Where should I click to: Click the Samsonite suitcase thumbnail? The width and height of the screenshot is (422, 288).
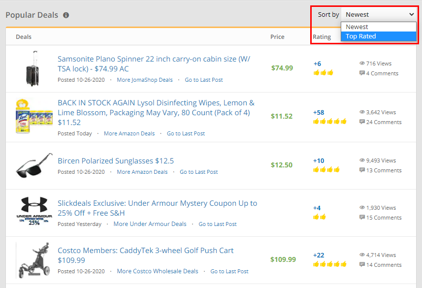coord(32,68)
